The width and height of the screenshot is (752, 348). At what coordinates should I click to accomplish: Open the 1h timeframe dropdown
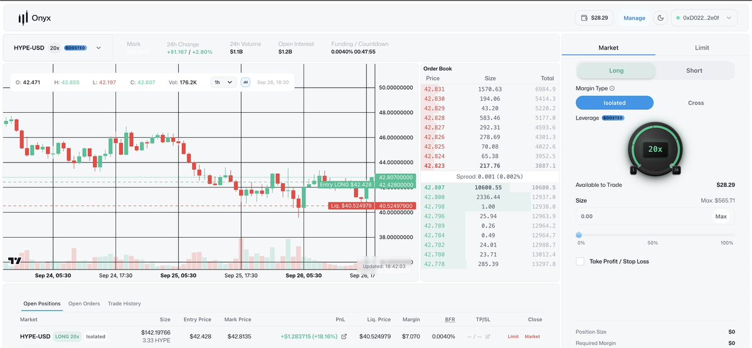coord(223,82)
